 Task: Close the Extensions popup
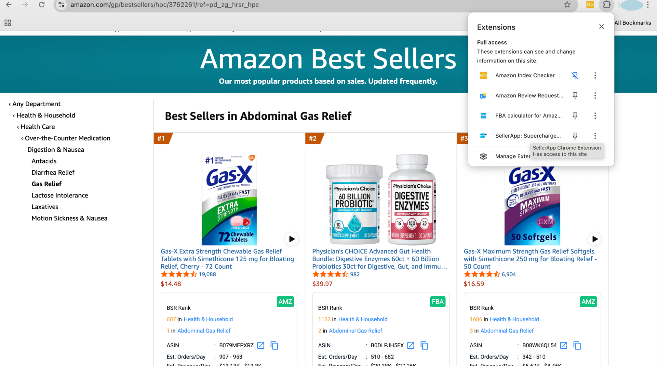pos(601,27)
